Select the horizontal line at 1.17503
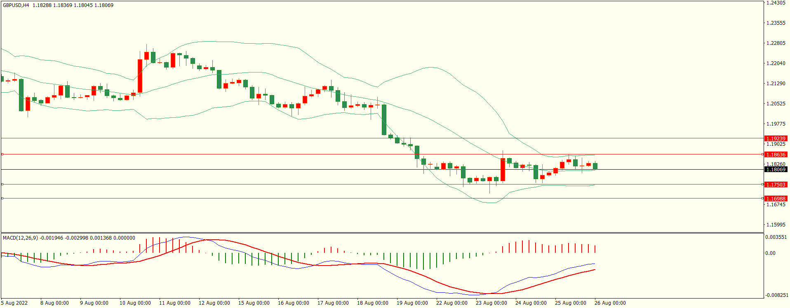Screen dimensions: 790x308 [x=383, y=184]
